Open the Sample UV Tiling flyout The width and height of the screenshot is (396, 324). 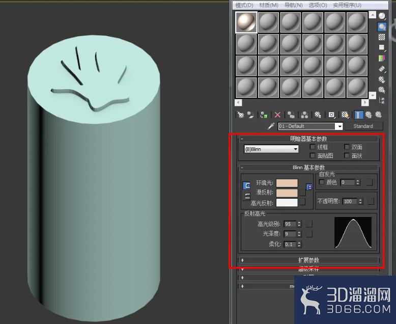click(x=382, y=47)
